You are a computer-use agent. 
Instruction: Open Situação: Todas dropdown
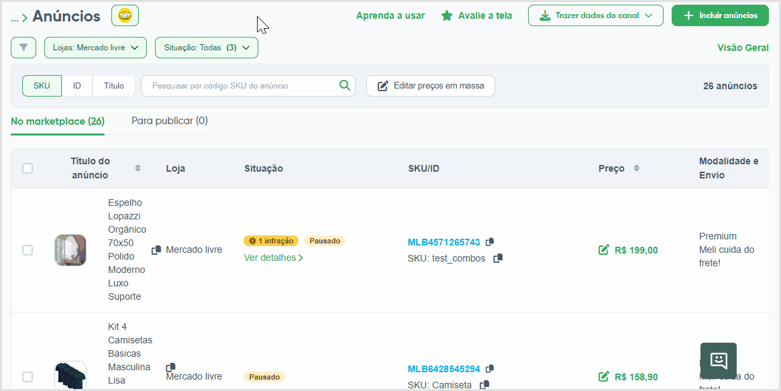[x=207, y=48]
